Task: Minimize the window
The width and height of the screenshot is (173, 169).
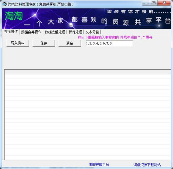Action: coord(146,3)
